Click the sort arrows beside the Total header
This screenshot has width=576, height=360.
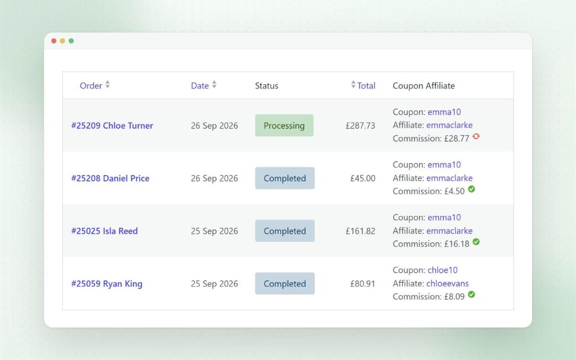point(353,85)
